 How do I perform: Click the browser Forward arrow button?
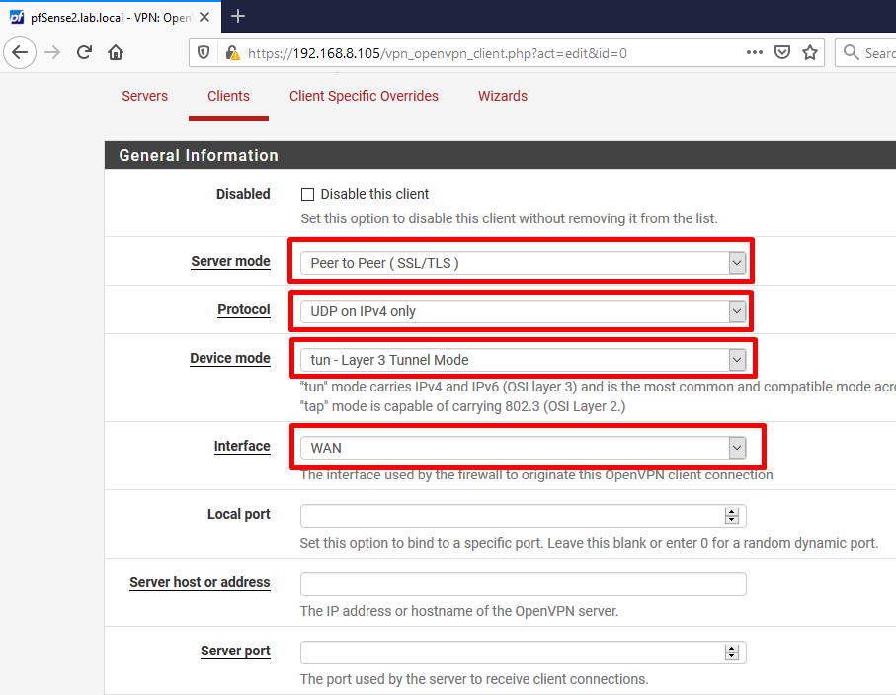point(52,52)
